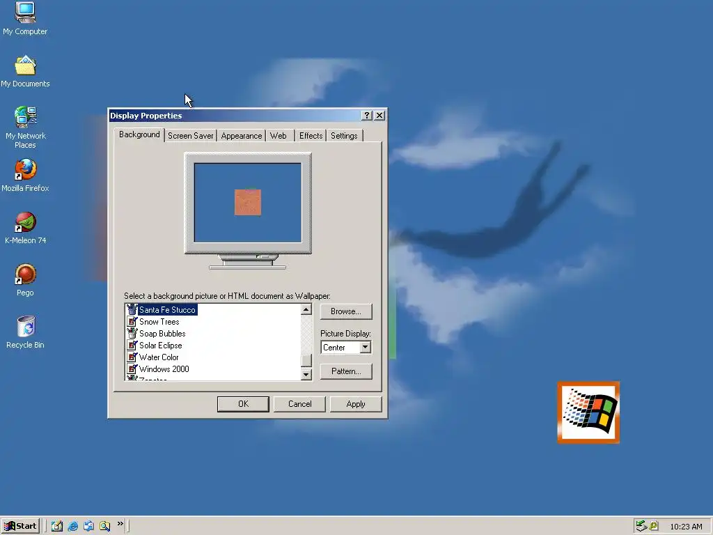The height and width of the screenshot is (535, 713).
Task: Click the key-shaped system tray icon
Action: pos(653,526)
